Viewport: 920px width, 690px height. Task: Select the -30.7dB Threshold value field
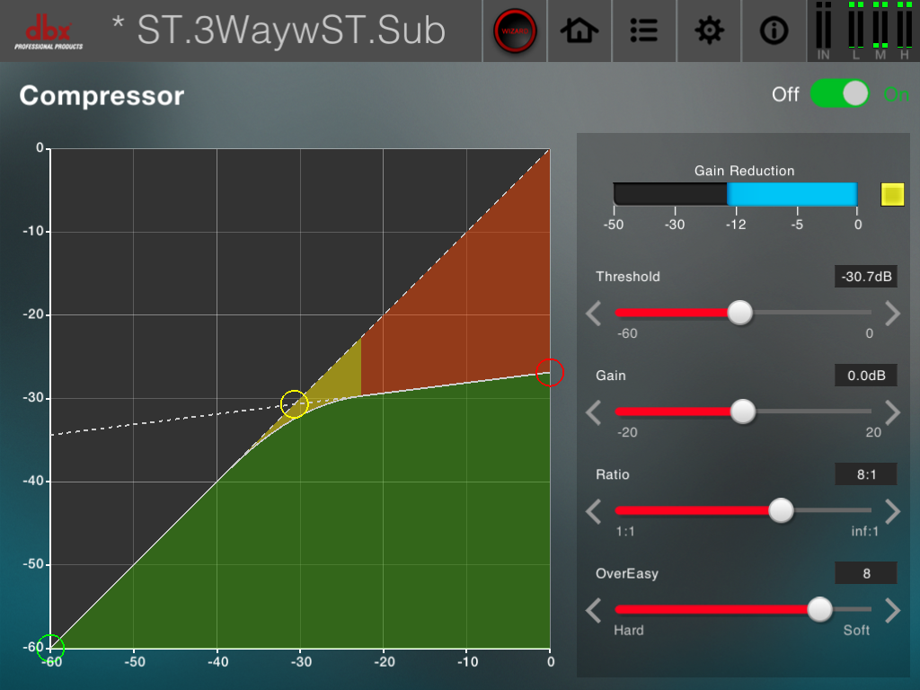click(x=866, y=277)
